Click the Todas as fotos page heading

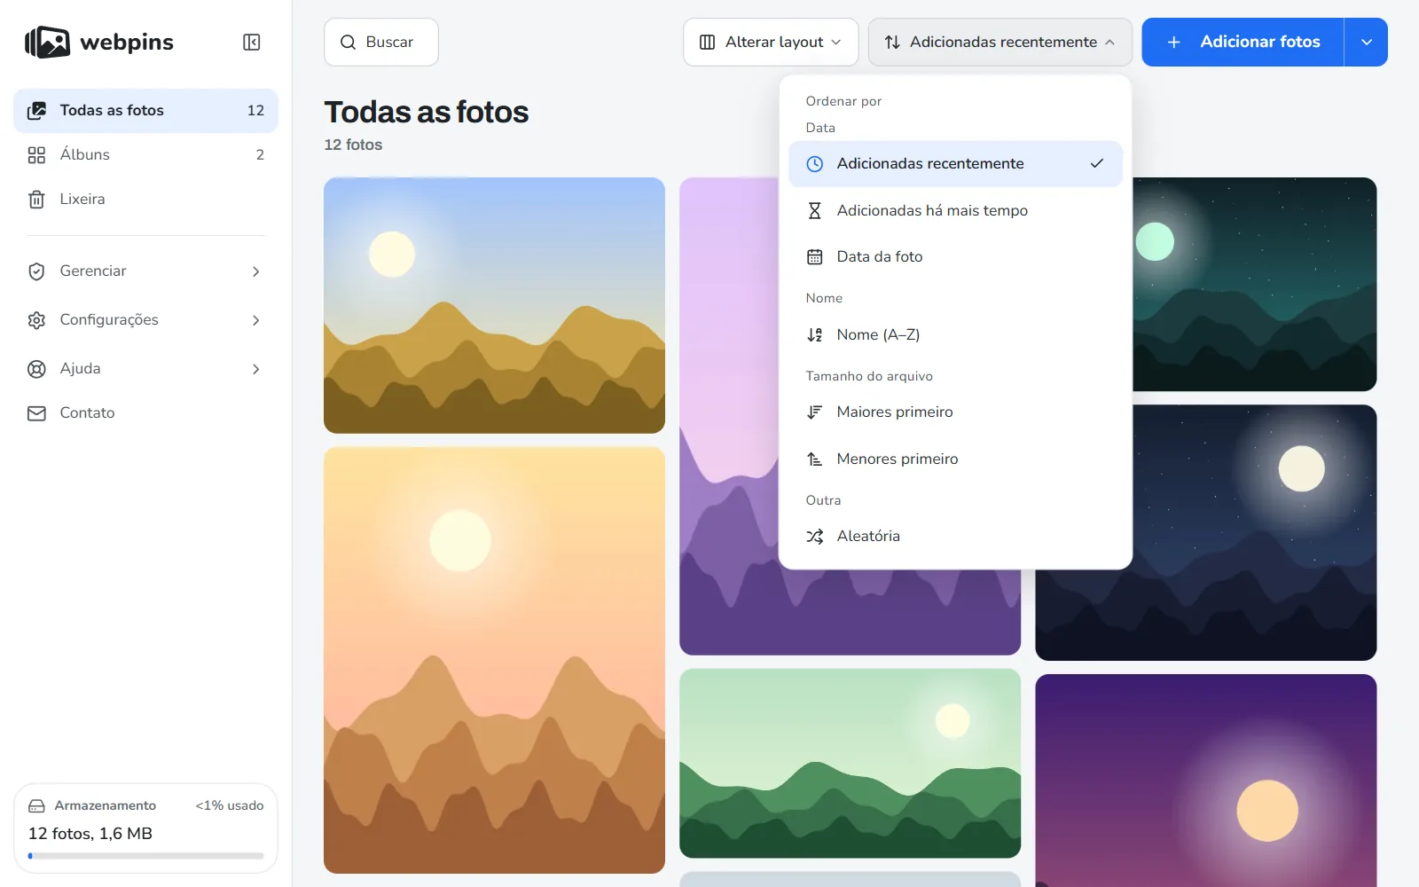click(x=427, y=113)
